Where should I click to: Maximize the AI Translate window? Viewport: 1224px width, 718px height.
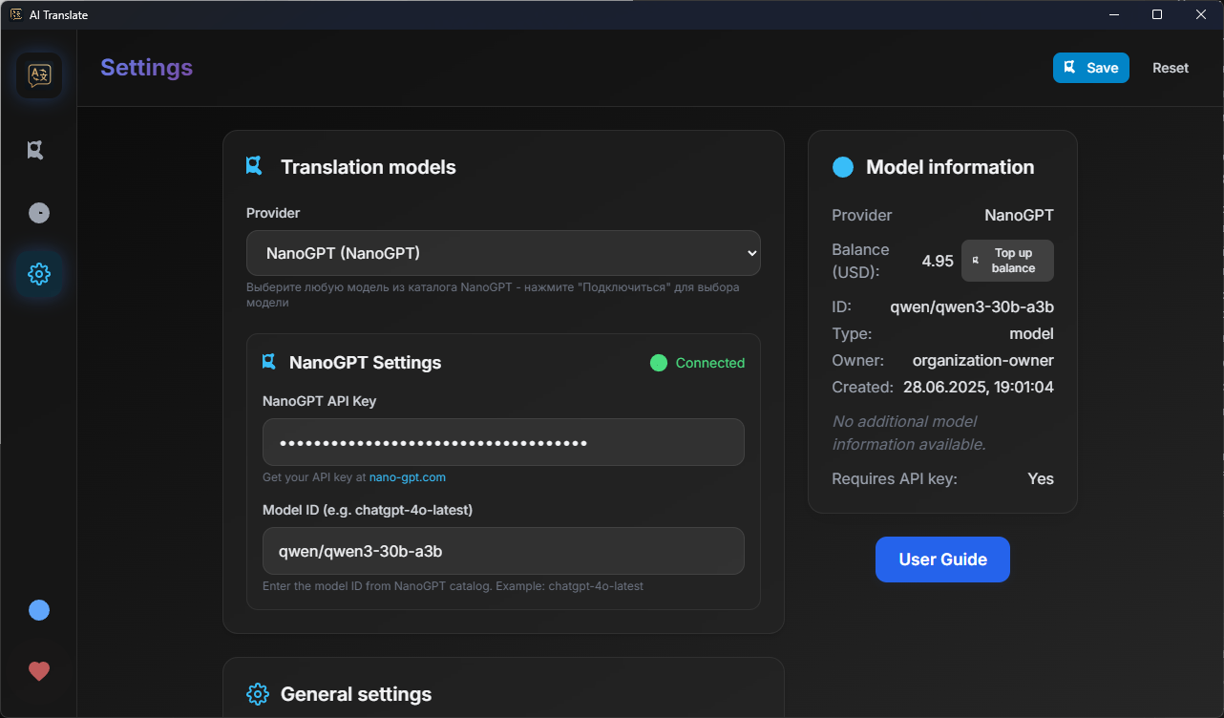click(x=1157, y=14)
